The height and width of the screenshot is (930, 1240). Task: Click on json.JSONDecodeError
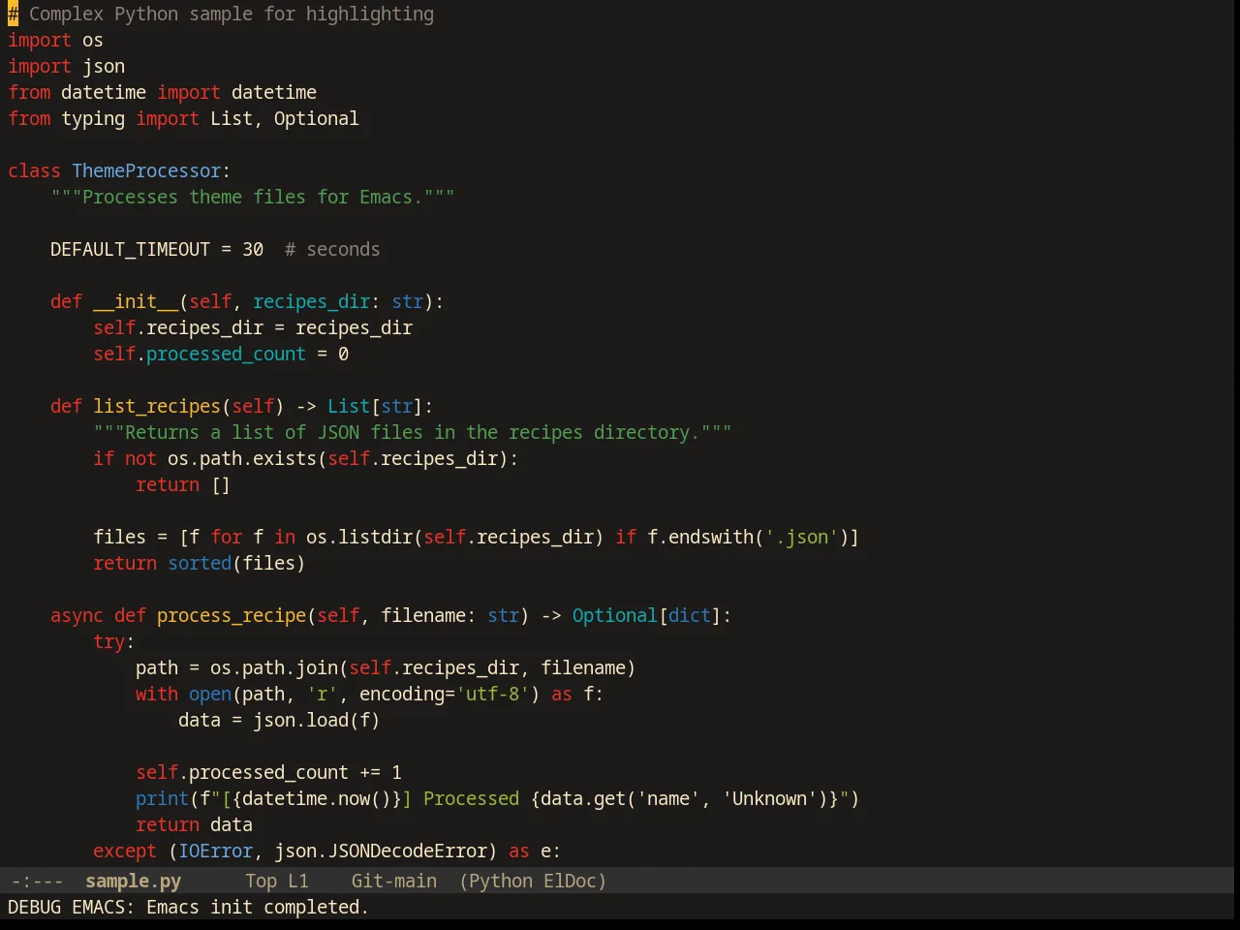(381, 851)
